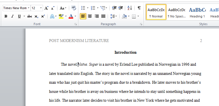Open the Font dialog launcher
This screenshot has width=219, height=106.
tap(75, 24)
